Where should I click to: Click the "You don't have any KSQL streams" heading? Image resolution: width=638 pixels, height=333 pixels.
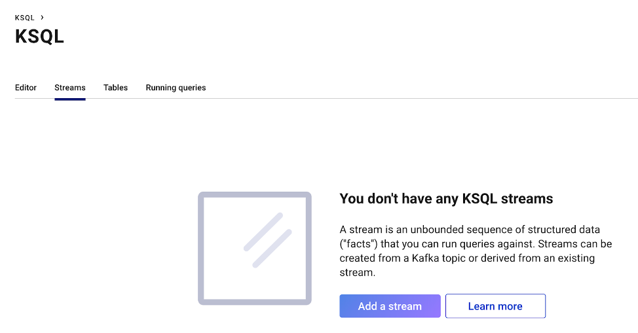(446, 198)
